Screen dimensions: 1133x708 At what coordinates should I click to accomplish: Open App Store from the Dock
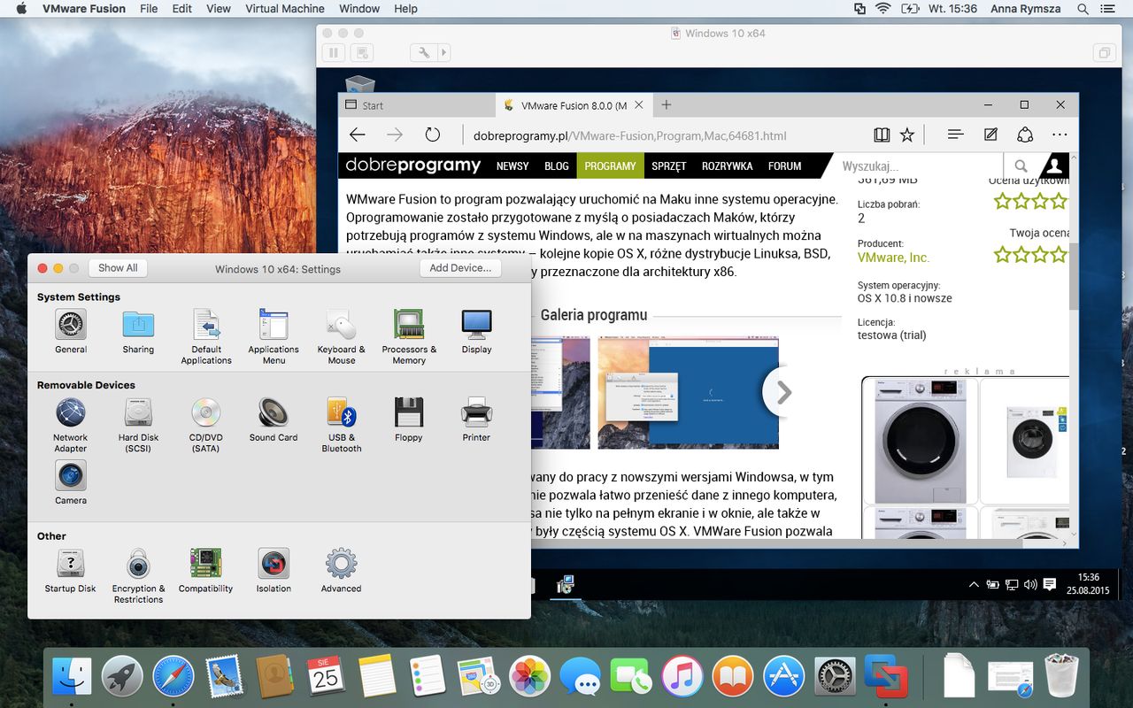pos(784,678)
